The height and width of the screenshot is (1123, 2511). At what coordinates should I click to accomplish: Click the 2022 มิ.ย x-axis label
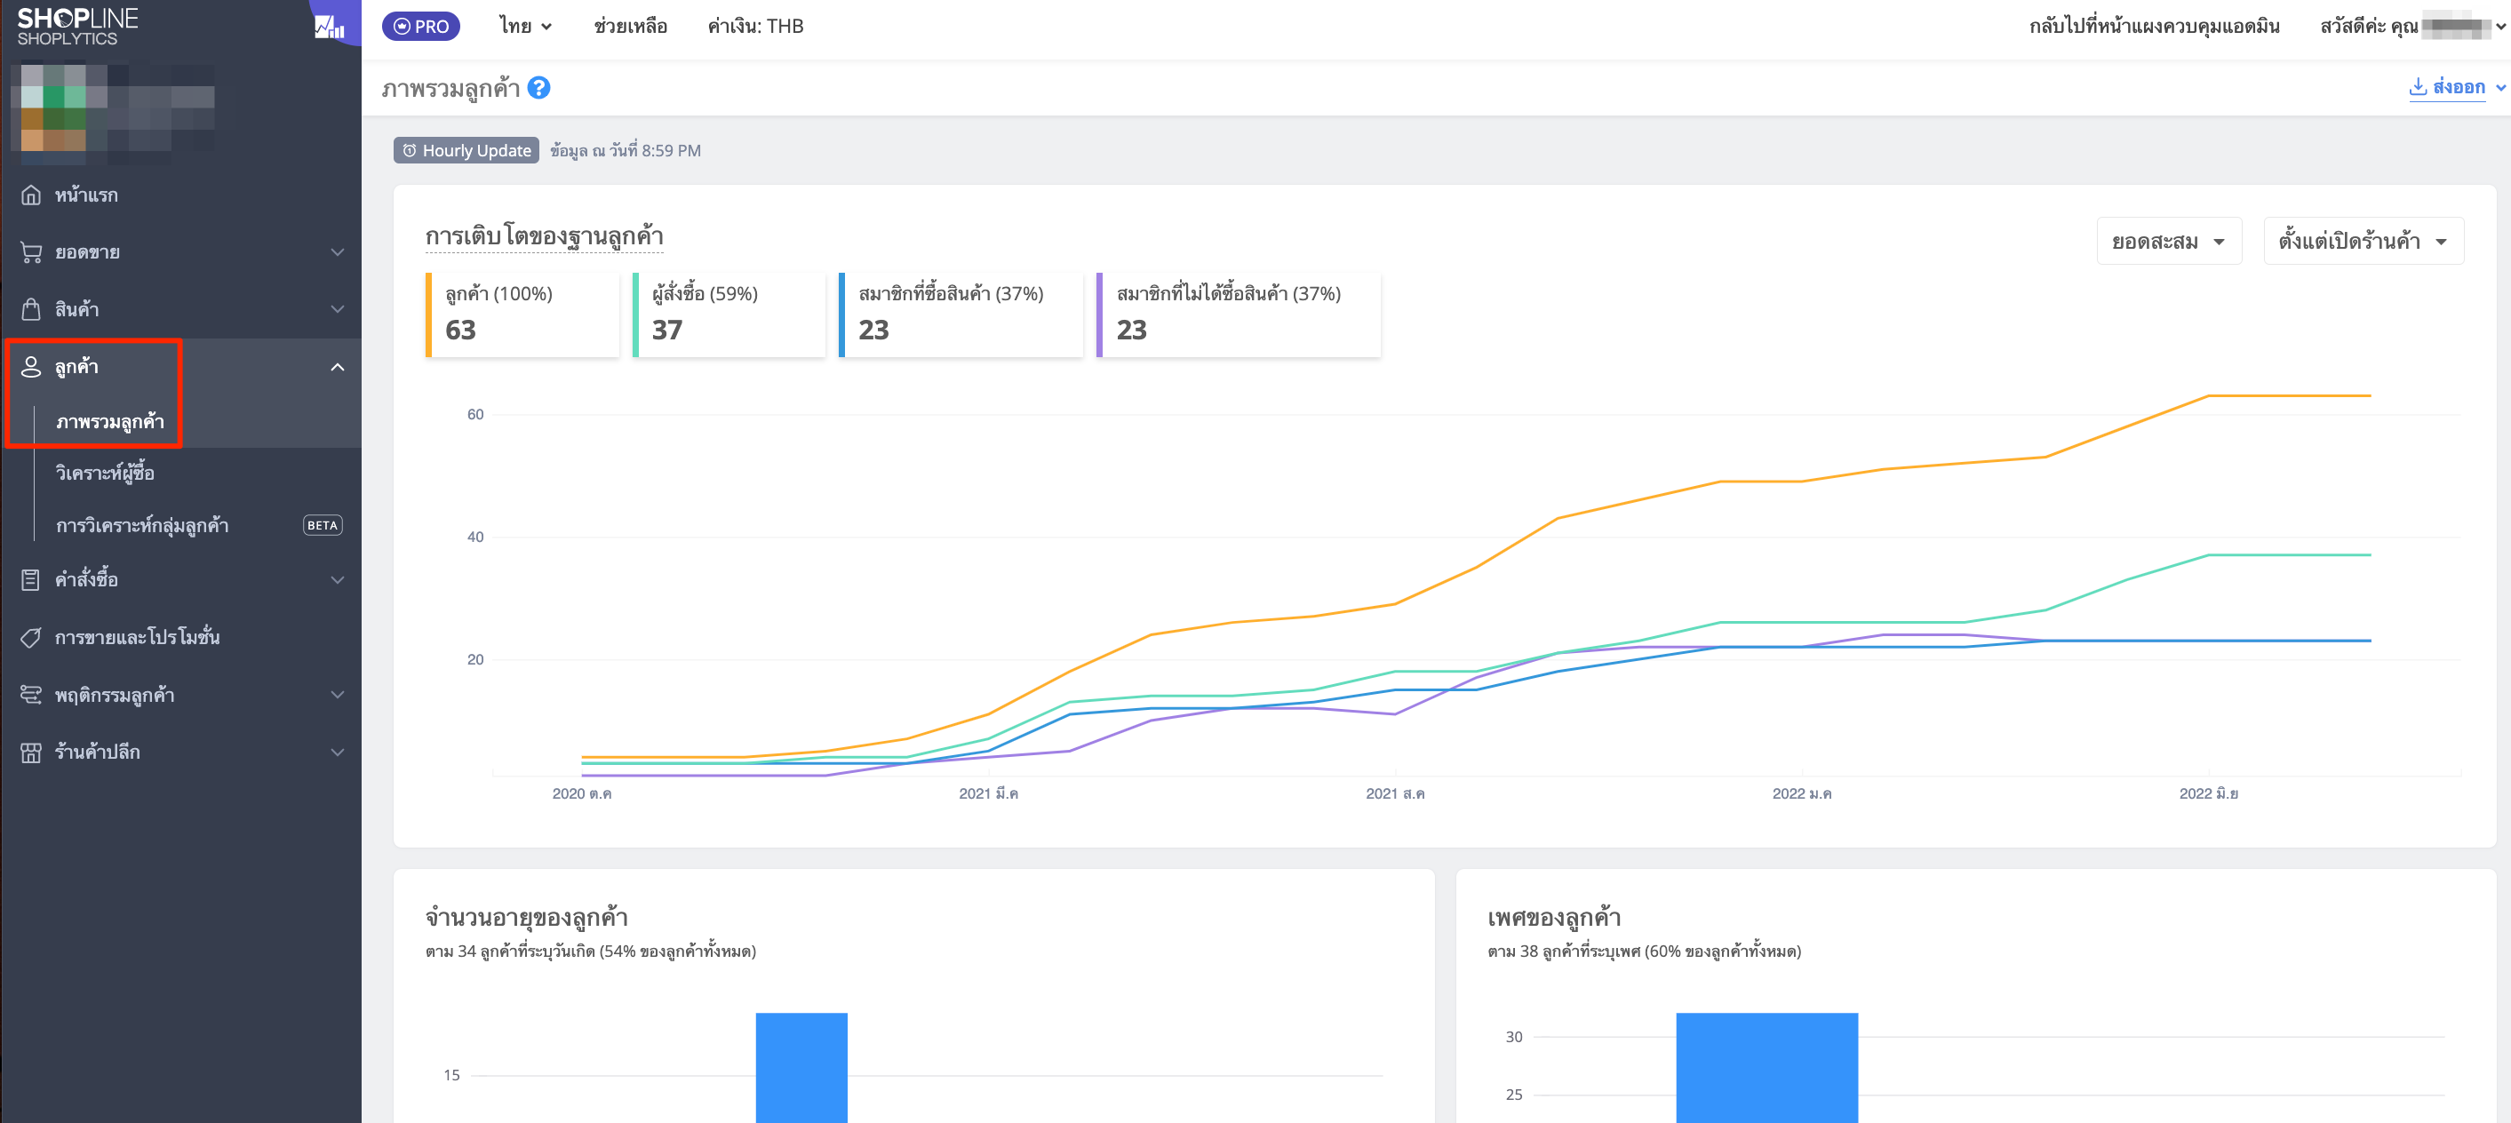pos(2208,793)
